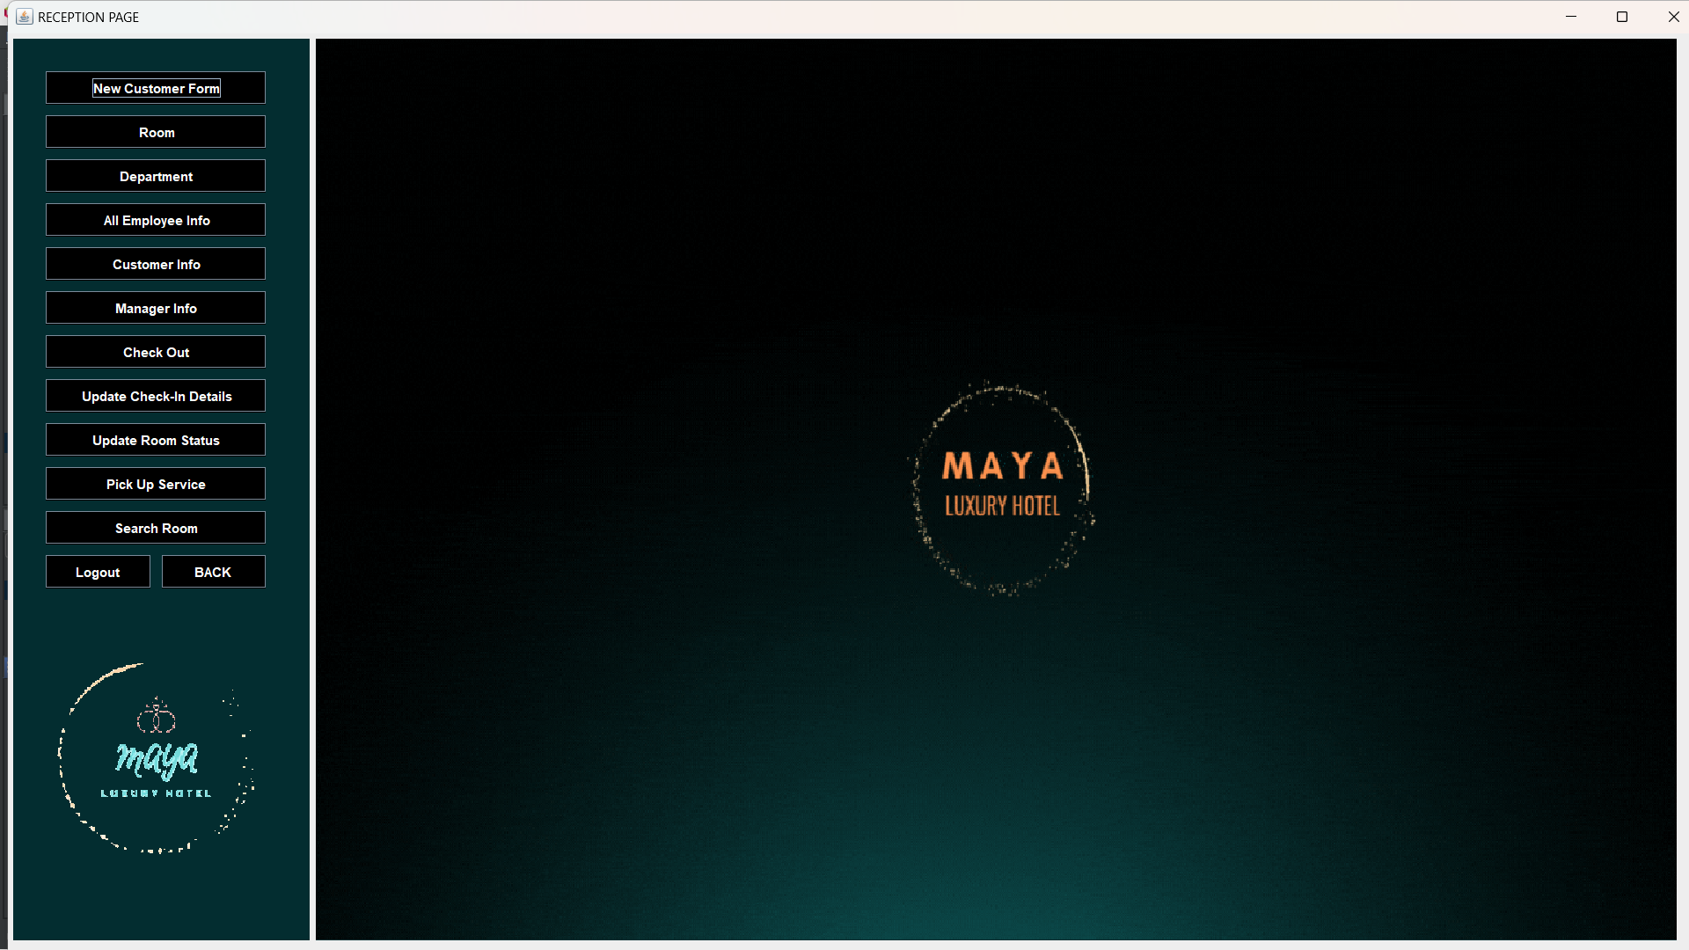
Task: Click the crown symbol above sidebar logo
Action: pos(157,717)
